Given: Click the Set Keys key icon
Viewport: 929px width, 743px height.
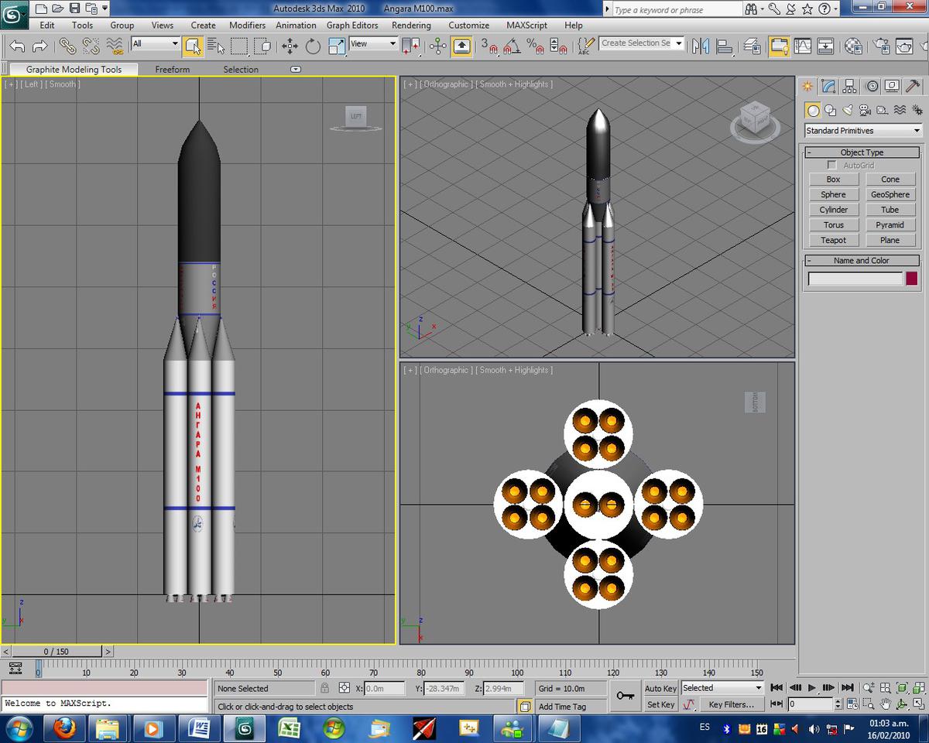Looking at the screenshot, I should click(x=626, y=696).
